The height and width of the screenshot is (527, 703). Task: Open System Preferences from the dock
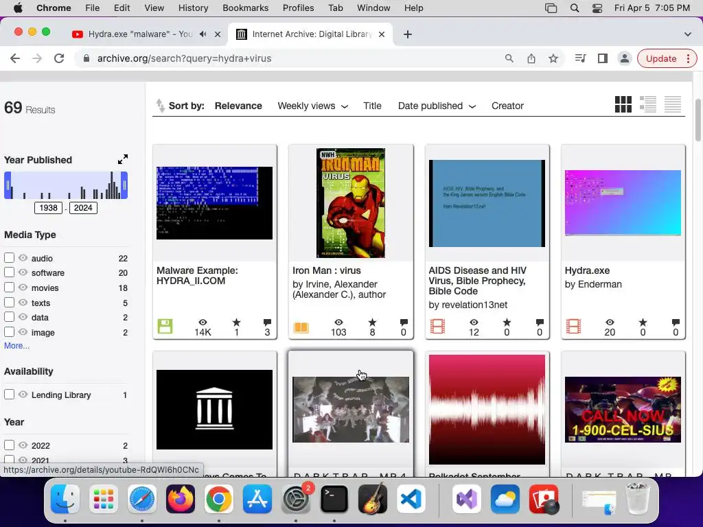(295, 498)
